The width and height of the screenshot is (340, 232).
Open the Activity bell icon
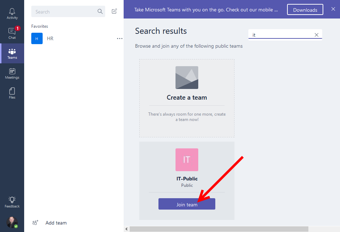click(12, 14)
